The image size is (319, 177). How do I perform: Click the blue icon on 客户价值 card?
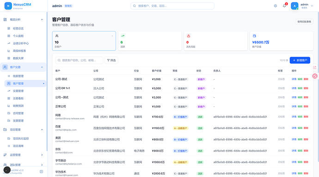tap(254, 36)
